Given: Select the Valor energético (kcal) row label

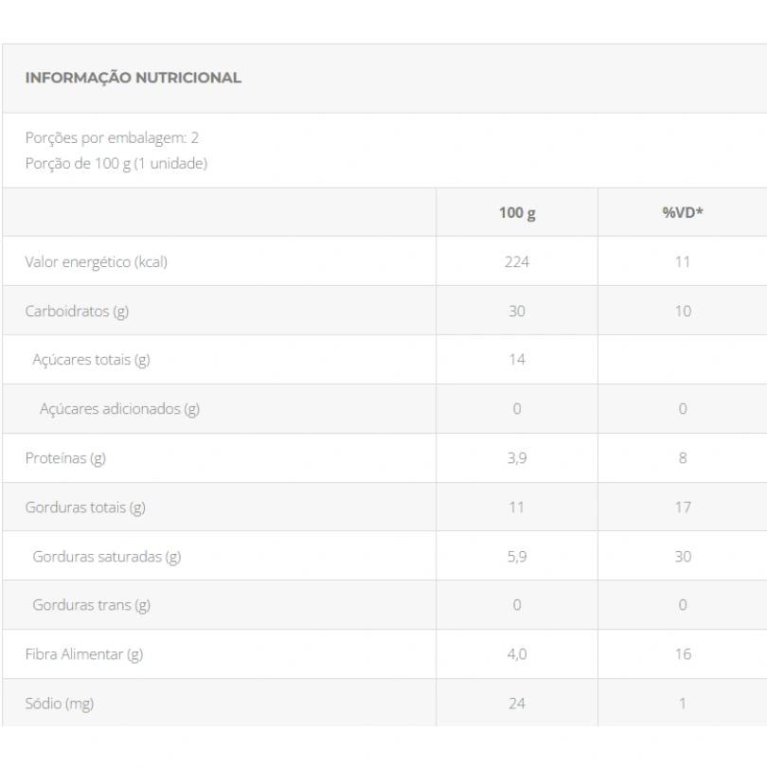Looking at the screenshot, I should (97, 262).
